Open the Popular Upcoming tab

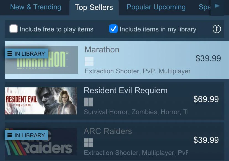pyautogui.click(x=156, y=7)
